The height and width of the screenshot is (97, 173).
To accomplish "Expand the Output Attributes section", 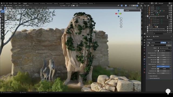I will point(153,76).
